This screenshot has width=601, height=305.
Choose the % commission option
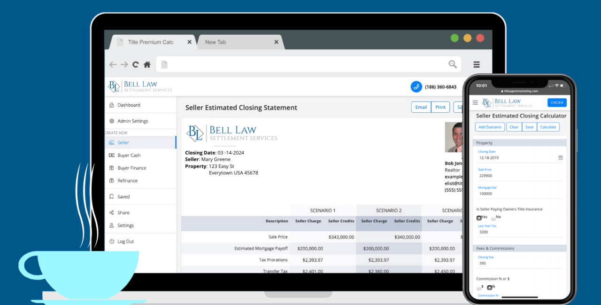click(489, 287)
